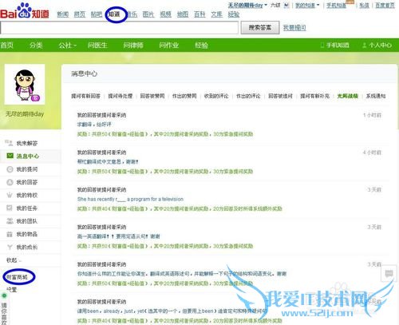The width and height of the screenshot is (399, 325).
Task: Switch to 收到的评论 tab
Action: pos(216,96)
